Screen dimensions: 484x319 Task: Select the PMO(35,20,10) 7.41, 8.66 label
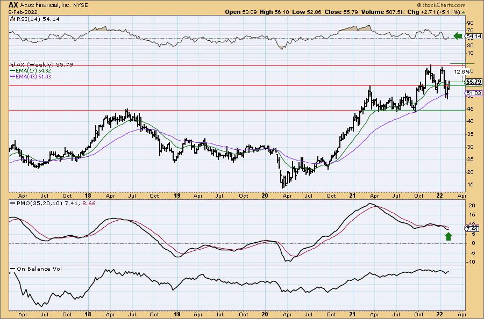pos(53,204)
